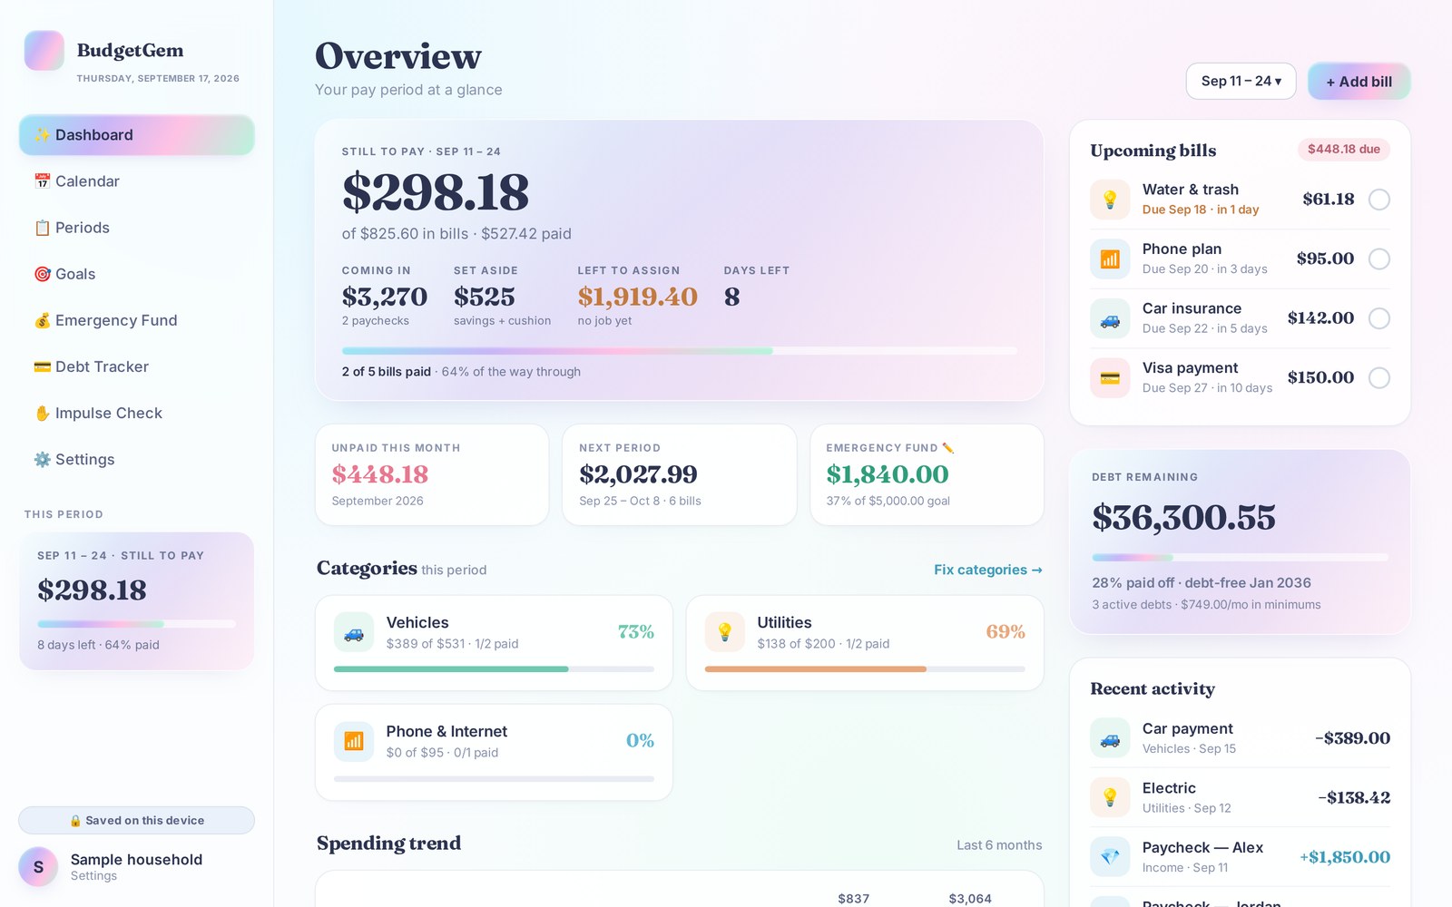The width and height of the screenshot is (1452, 907).
Task: Click the Last 6 months label
Action: (999, 844)
